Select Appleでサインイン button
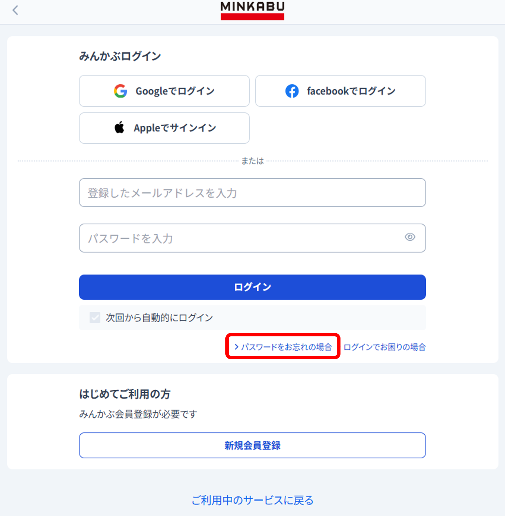 point(164,128)
